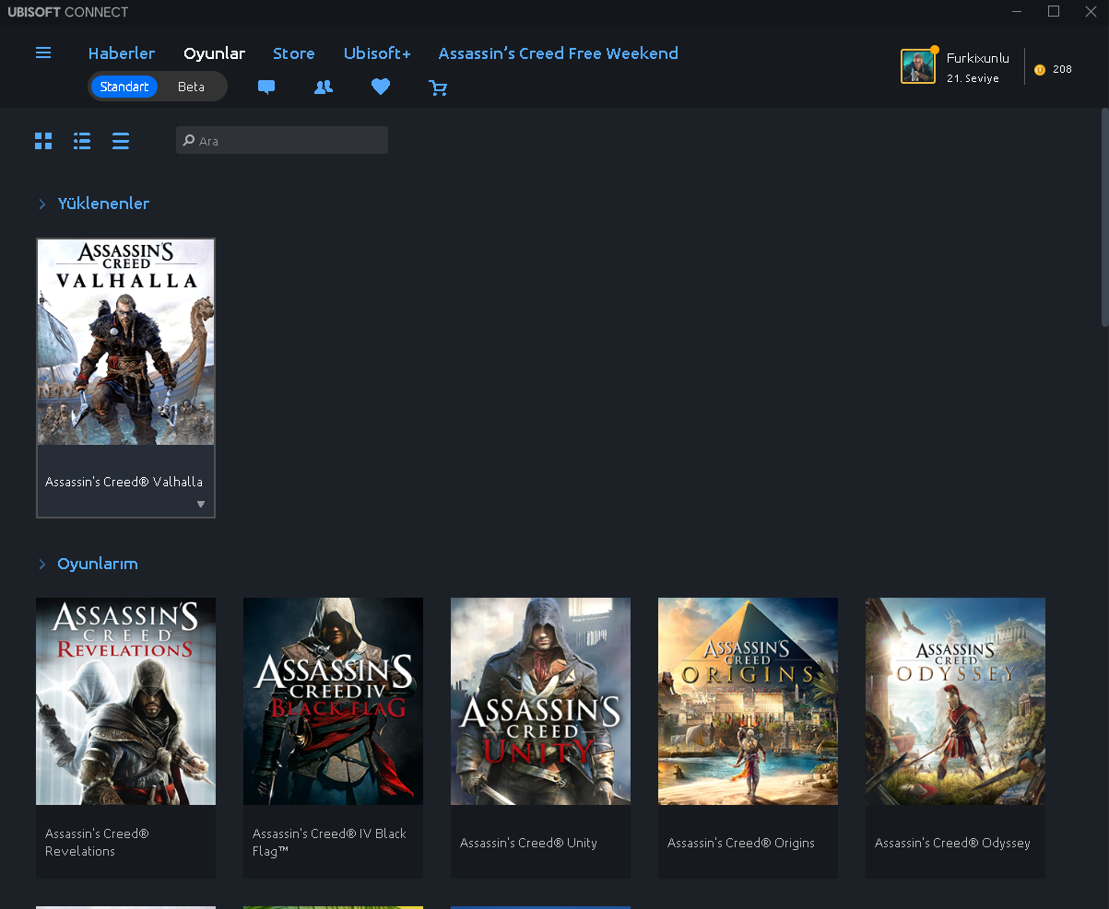The height and width of the screenshot is (909, 1109).
Task: Open the chat messages icon
Action: pyautogui.click(x=266, y=87)
